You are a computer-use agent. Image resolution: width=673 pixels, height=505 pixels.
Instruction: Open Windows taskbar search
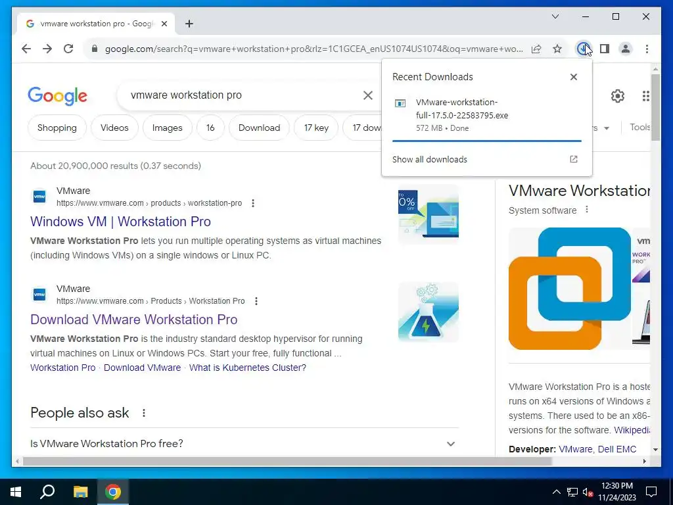47,492
